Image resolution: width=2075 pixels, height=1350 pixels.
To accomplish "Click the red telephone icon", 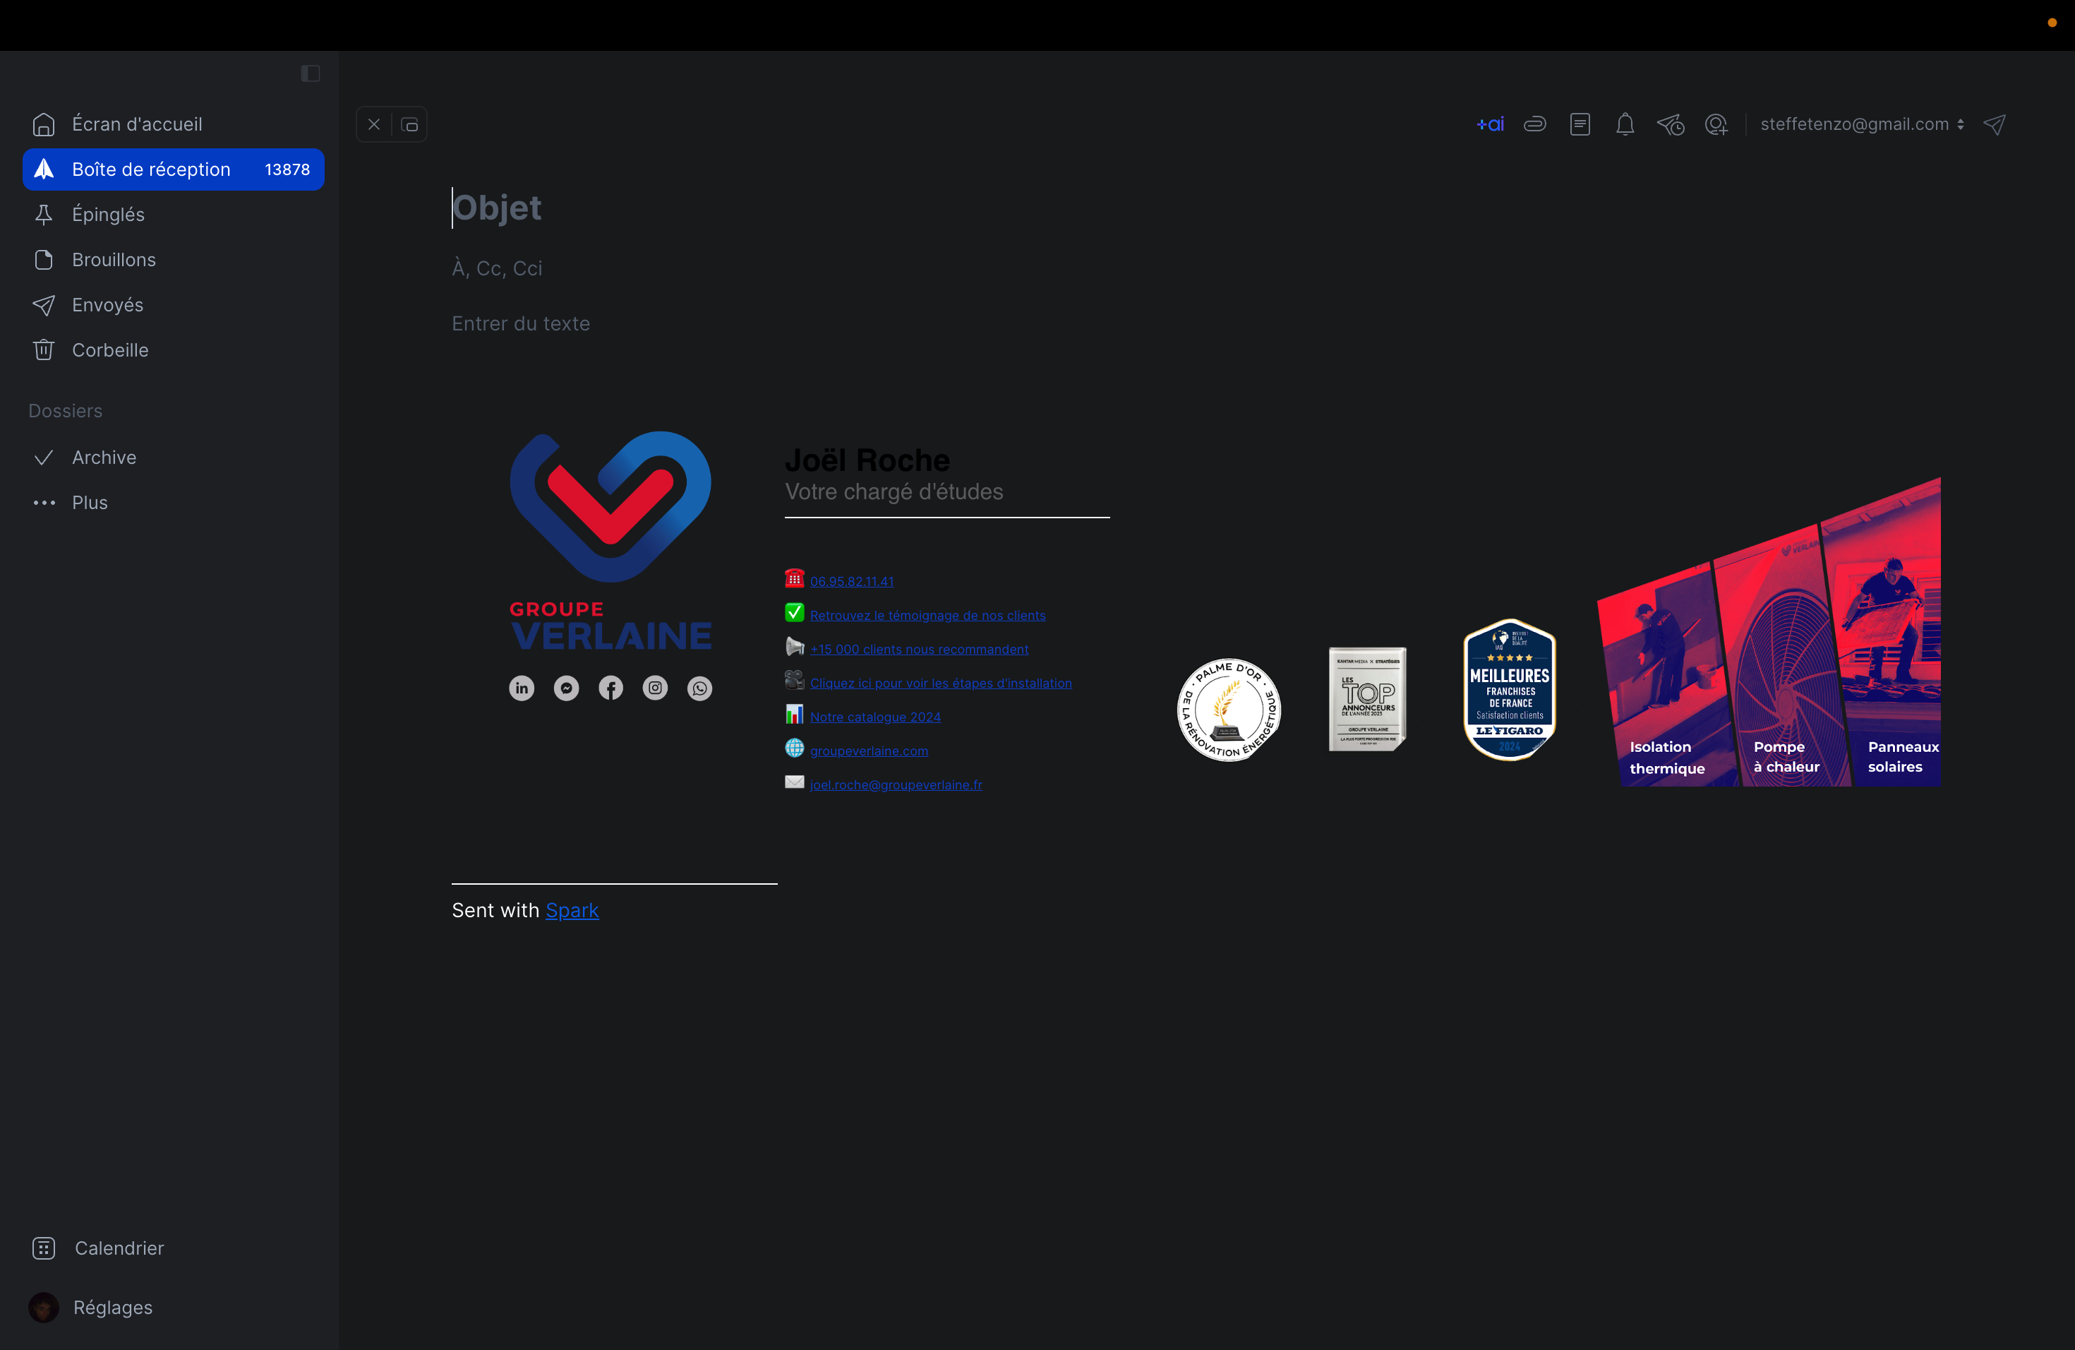I will coord(794,578).
